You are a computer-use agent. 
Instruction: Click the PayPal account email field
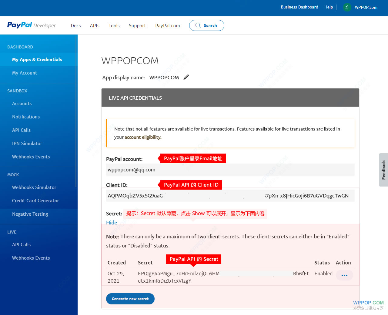[230, 170]
